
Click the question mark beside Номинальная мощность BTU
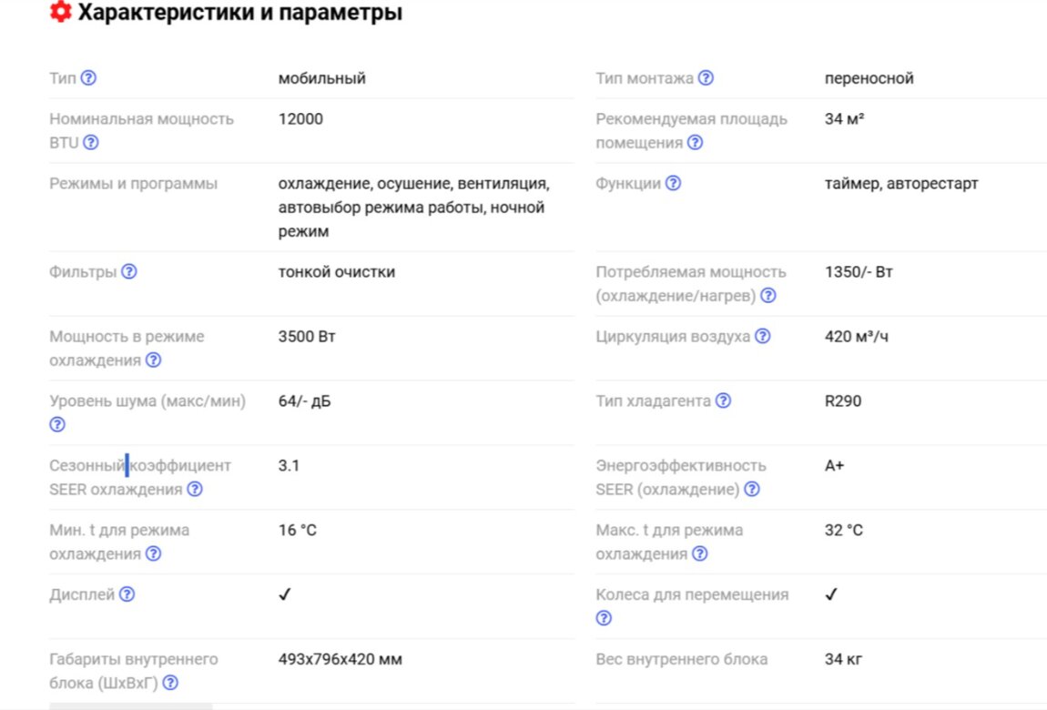91,142
